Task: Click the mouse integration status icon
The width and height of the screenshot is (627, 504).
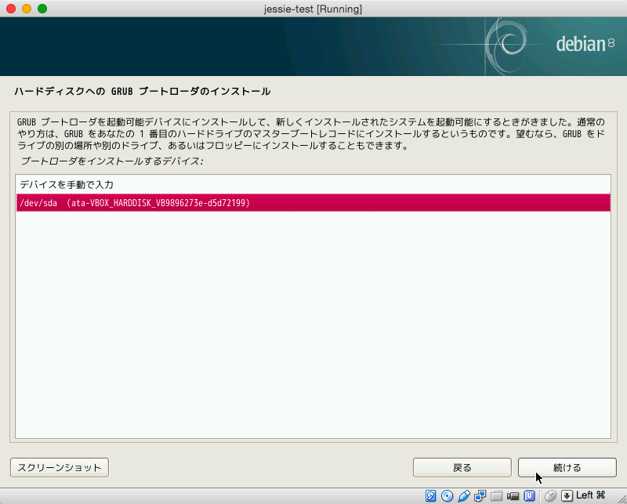Action: (x=551, y=495)
